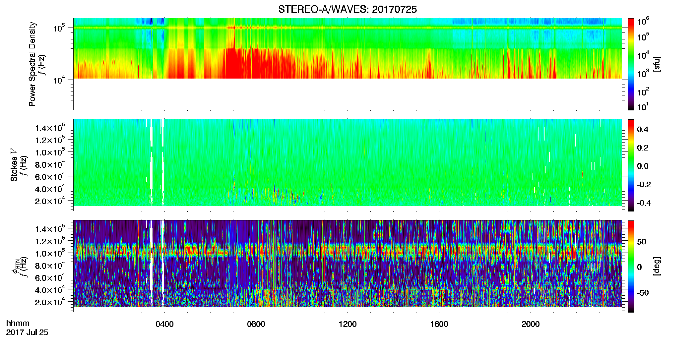
Task: Click the power spectral density spectrogram panel
Action: click(347, 64)
